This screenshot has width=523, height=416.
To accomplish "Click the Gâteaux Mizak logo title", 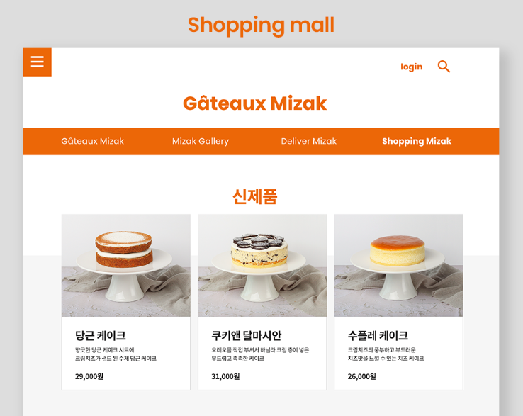I will (255, 103).
